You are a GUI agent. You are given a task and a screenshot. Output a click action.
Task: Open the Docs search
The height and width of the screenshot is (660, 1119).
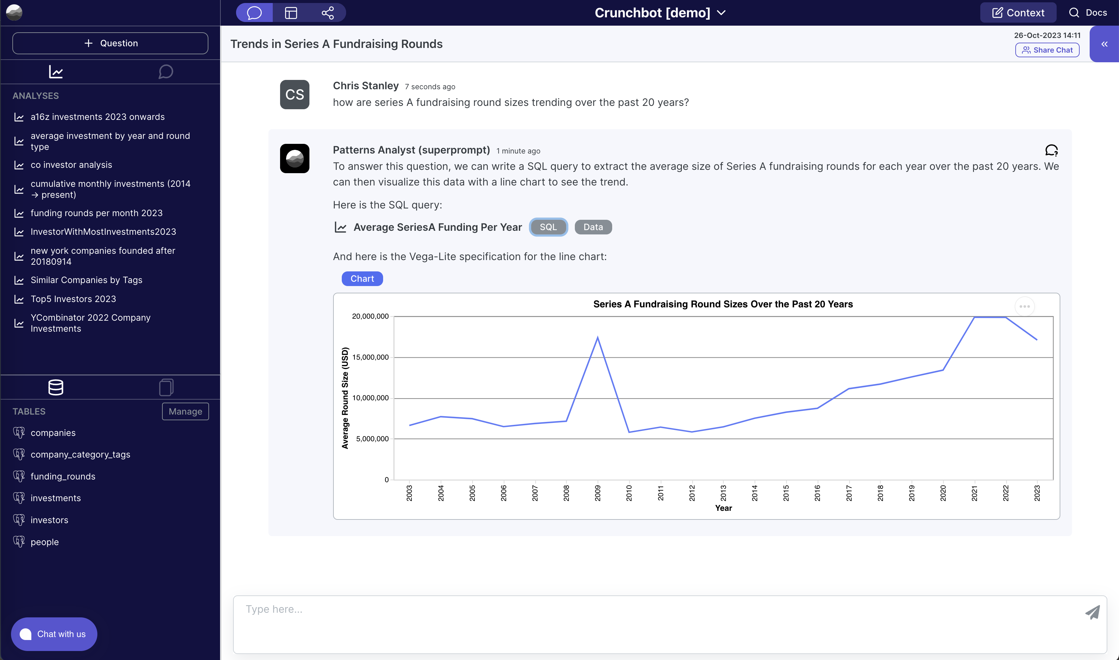[x=1087, y=12]
